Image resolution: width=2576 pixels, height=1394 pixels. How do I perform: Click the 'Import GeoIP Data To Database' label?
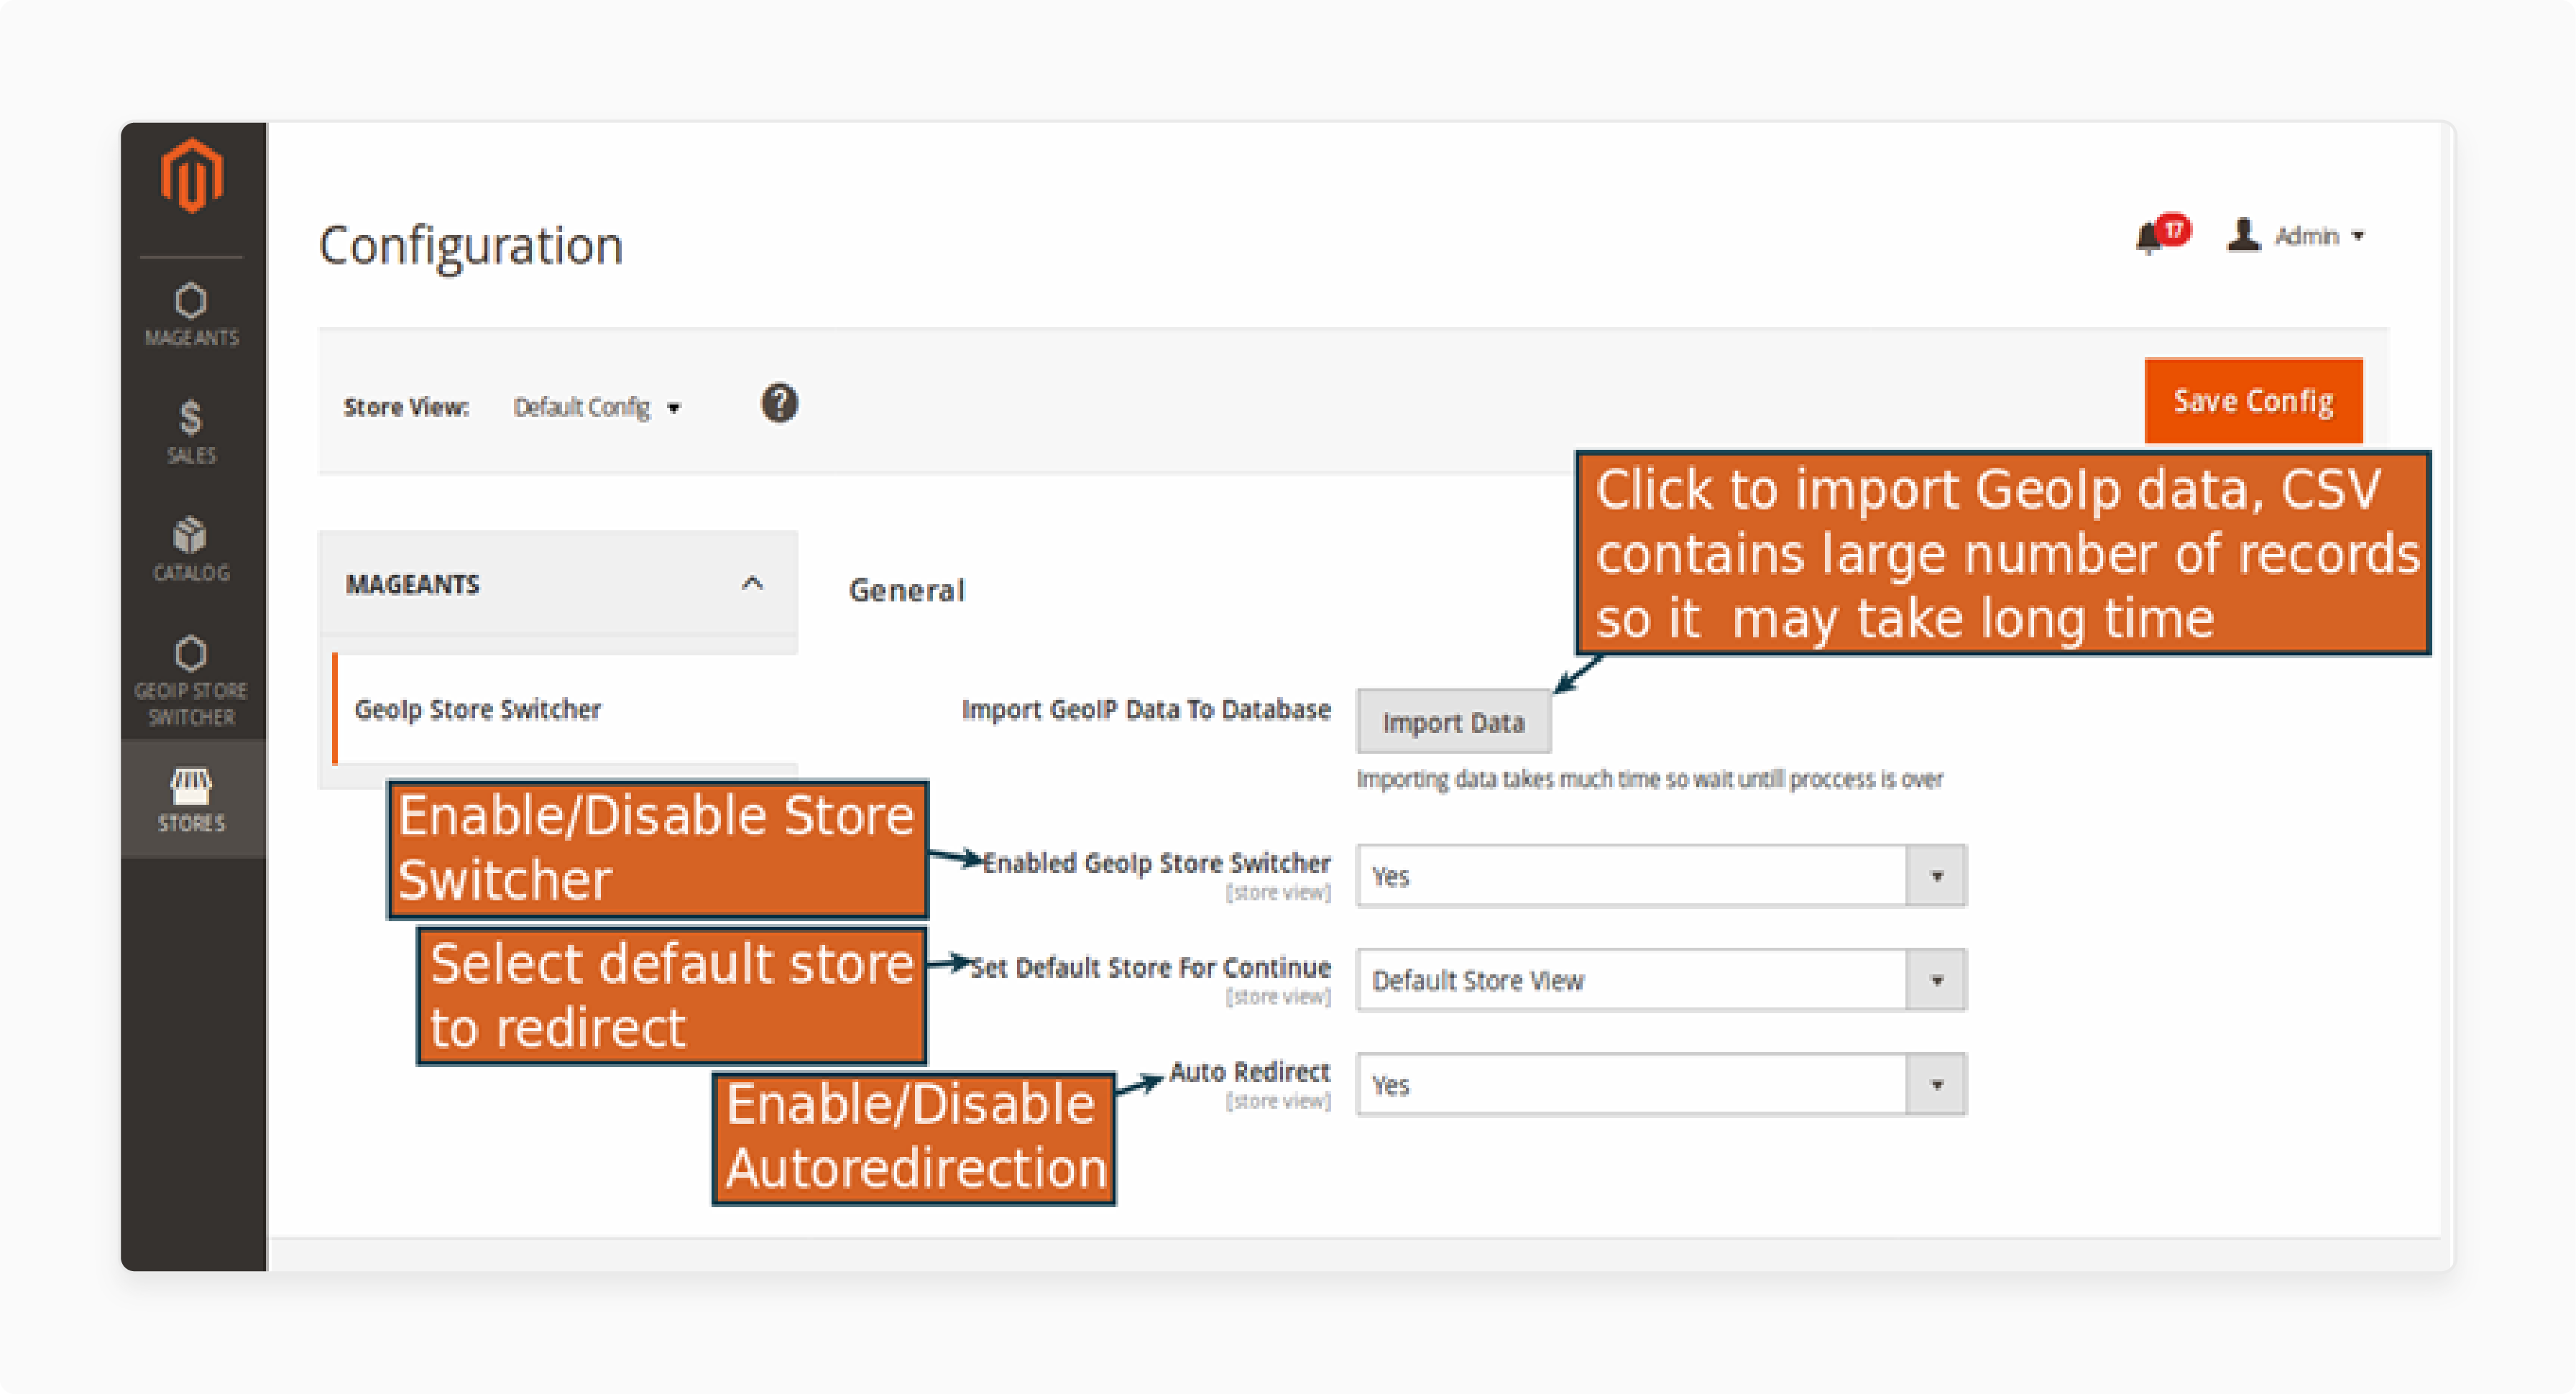pyautogui.click(x=1146, y=709)
